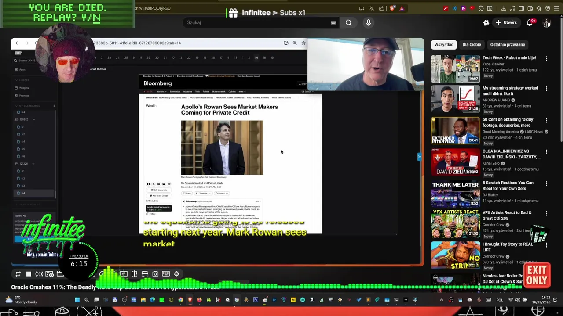Open YouTube notifications bell

530,22
